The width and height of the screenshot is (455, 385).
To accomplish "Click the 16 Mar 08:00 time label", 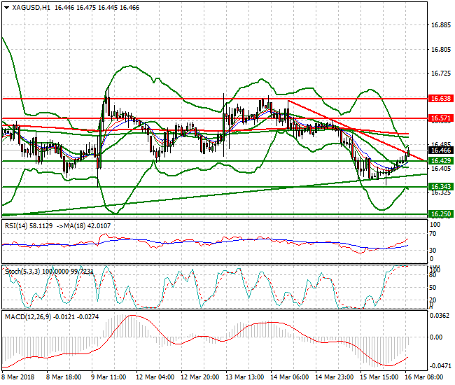I will [423, 377].
